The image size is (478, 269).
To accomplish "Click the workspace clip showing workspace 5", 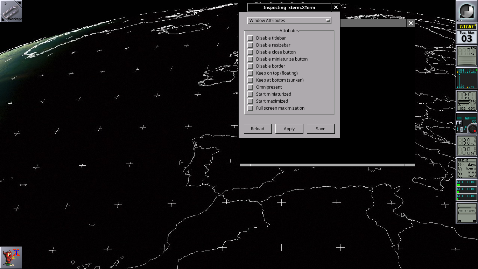I will (x=11, y=11).
